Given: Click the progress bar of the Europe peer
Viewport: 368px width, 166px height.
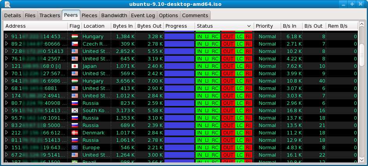Looking at the screenshot, I should pyautogui.click(x=179, y=148).
